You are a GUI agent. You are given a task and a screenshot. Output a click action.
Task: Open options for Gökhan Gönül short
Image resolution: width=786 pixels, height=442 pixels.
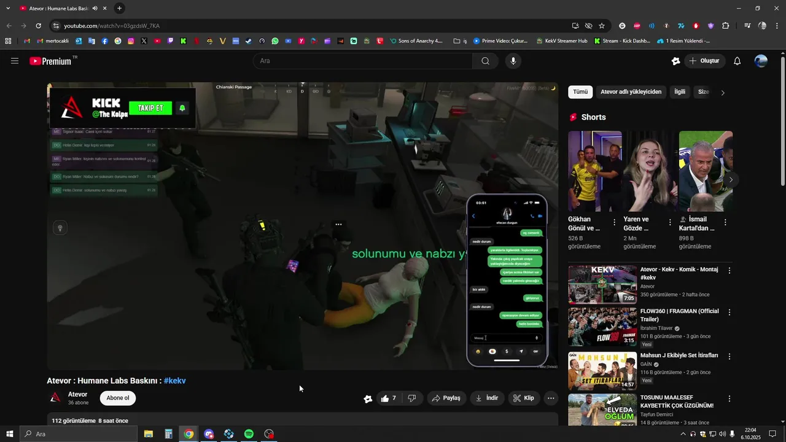point(614,222)
